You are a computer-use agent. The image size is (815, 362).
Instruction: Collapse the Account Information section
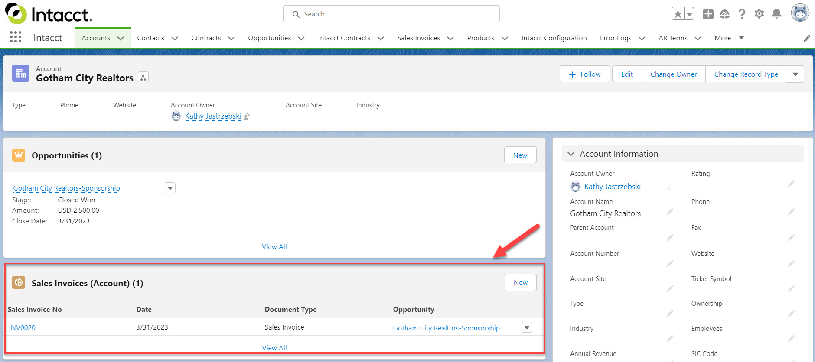point(571,154)
